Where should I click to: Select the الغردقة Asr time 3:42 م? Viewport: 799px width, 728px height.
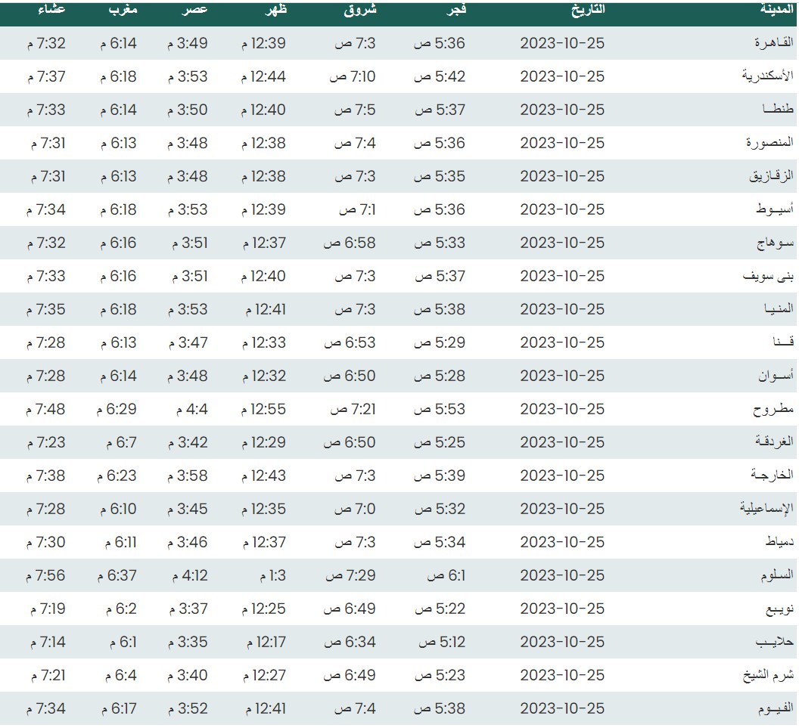click(x=187, y=442)
